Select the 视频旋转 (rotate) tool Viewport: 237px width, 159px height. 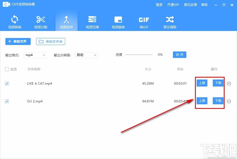(118, 22)
